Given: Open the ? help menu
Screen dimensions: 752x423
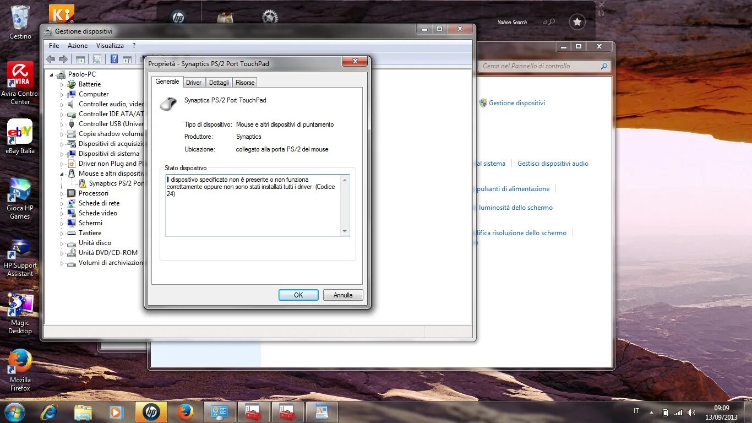Looking at the screenshot, I should [134, 46].
